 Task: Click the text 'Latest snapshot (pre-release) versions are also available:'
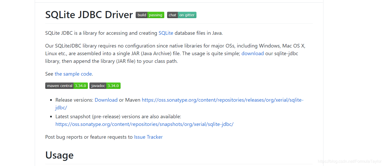[x=118, y=116]
